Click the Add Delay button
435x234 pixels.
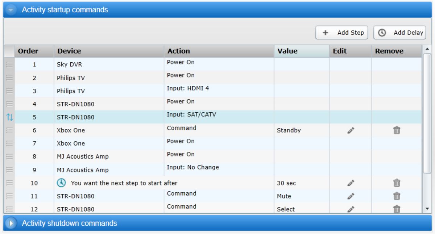(400, 33)
